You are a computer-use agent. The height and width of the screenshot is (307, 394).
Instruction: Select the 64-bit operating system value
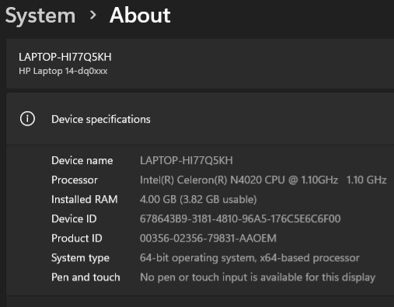(x=249, y=258)
